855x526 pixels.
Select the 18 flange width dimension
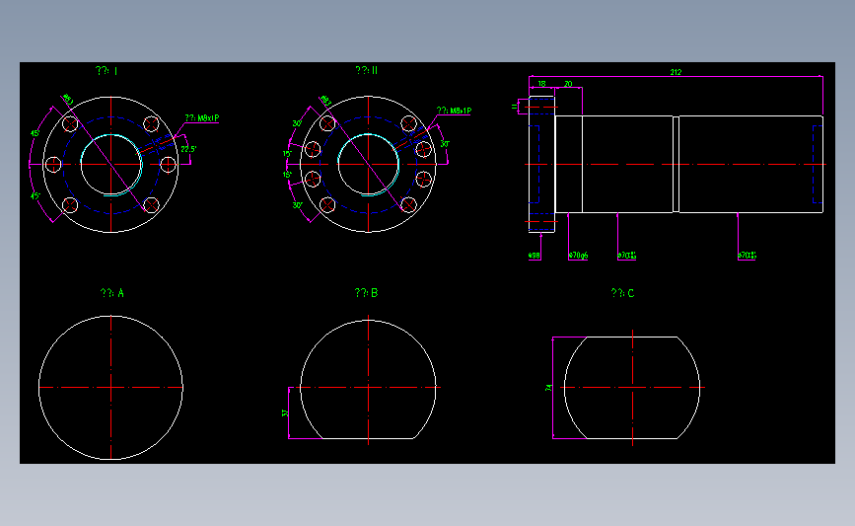[541, 84]
